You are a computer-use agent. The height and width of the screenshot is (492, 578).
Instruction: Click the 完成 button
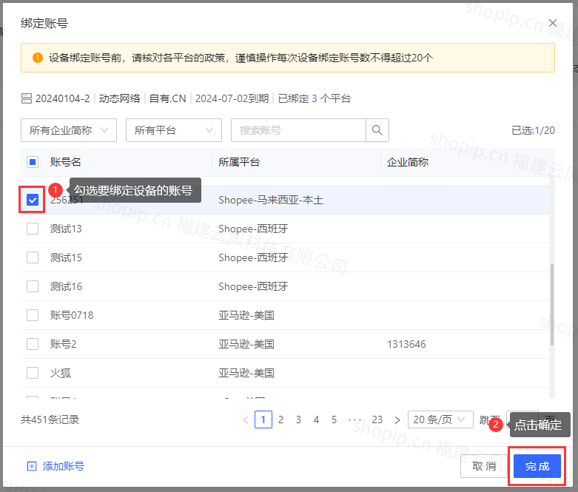point(537,466)
